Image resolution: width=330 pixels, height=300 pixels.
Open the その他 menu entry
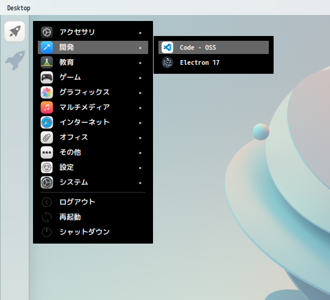93,152
